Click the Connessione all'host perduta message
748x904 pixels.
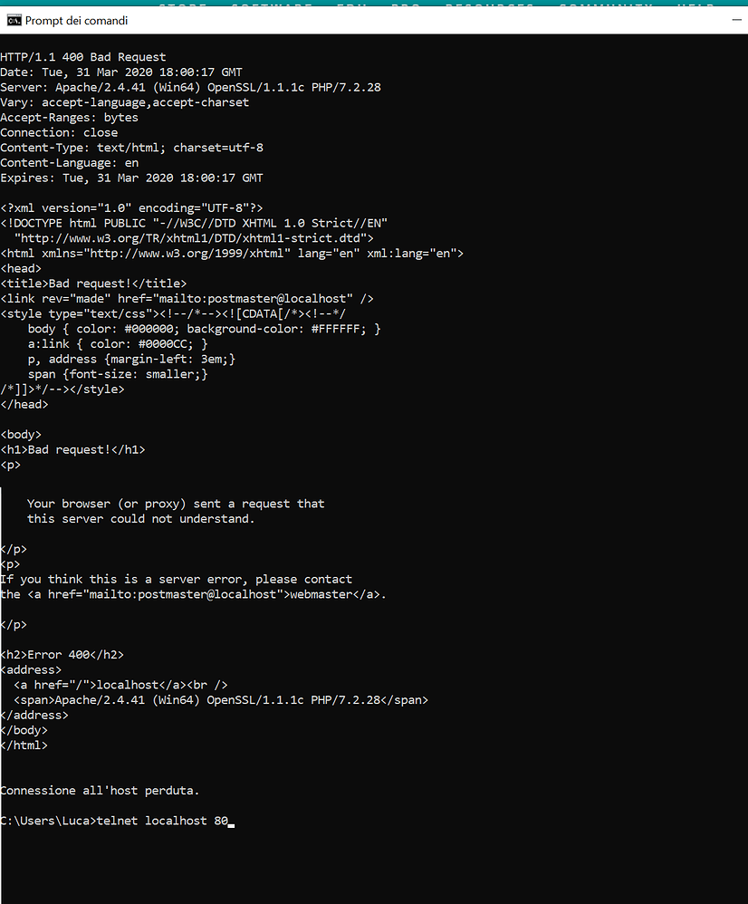click(100, 790)
